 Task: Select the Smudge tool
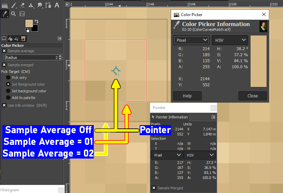click(40, 5)
